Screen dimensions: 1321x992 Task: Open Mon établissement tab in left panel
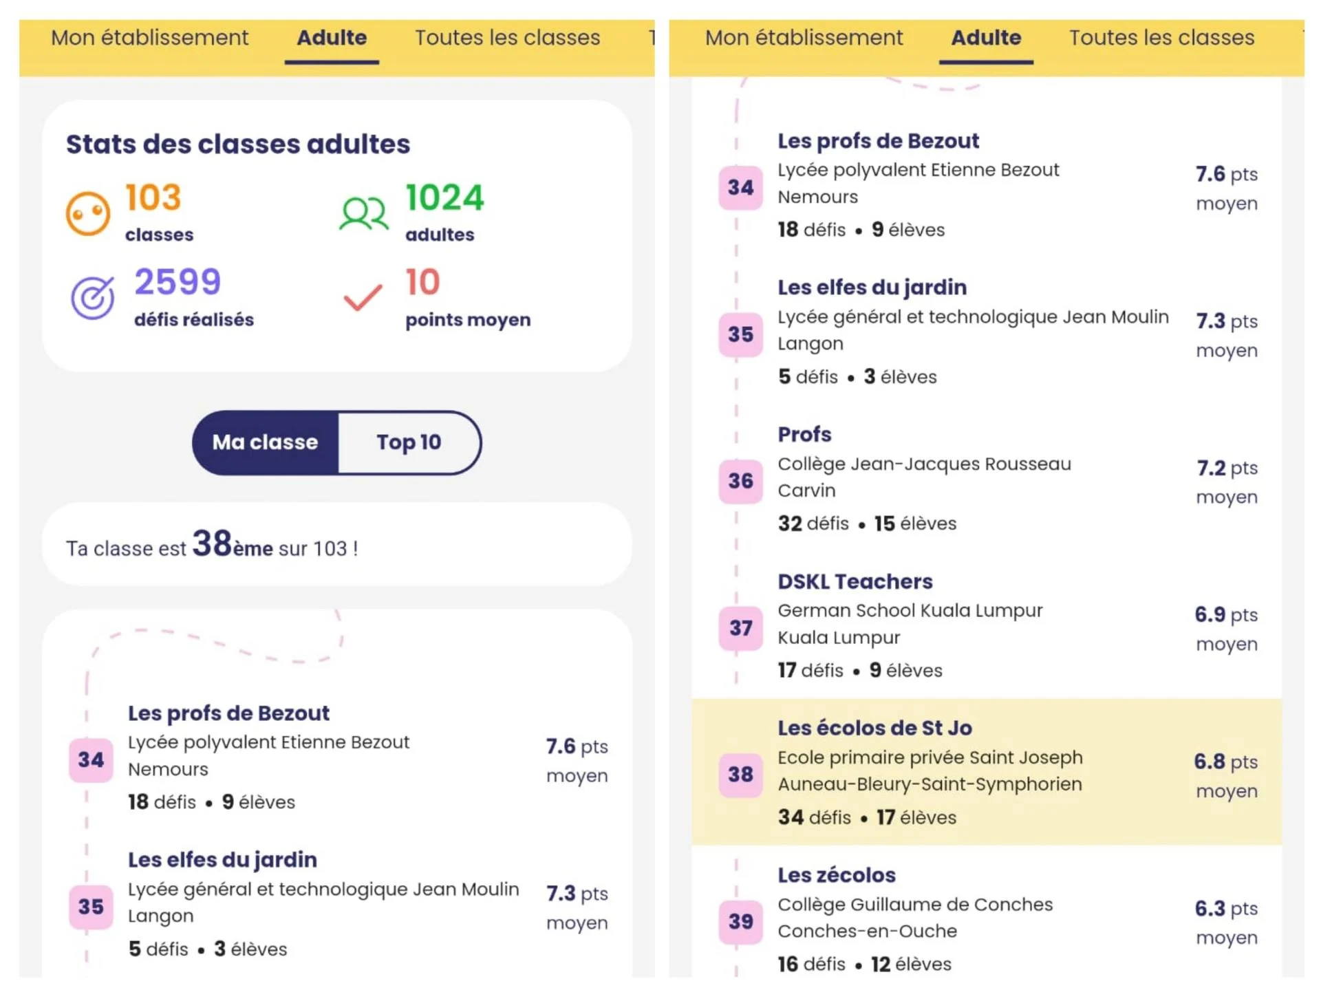(x=149, y=38)
